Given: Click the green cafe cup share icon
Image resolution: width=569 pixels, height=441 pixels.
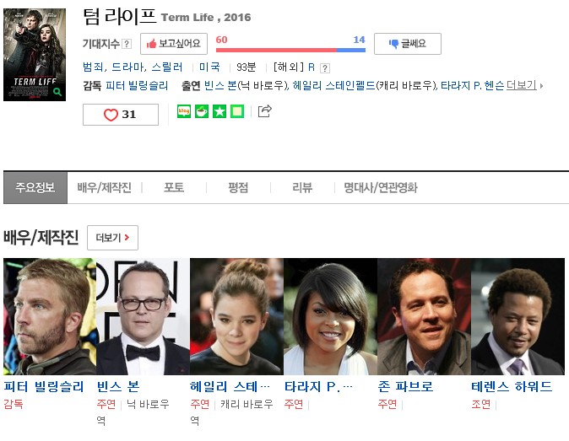Looking at the screenshot, I should (x=202, y=111).
